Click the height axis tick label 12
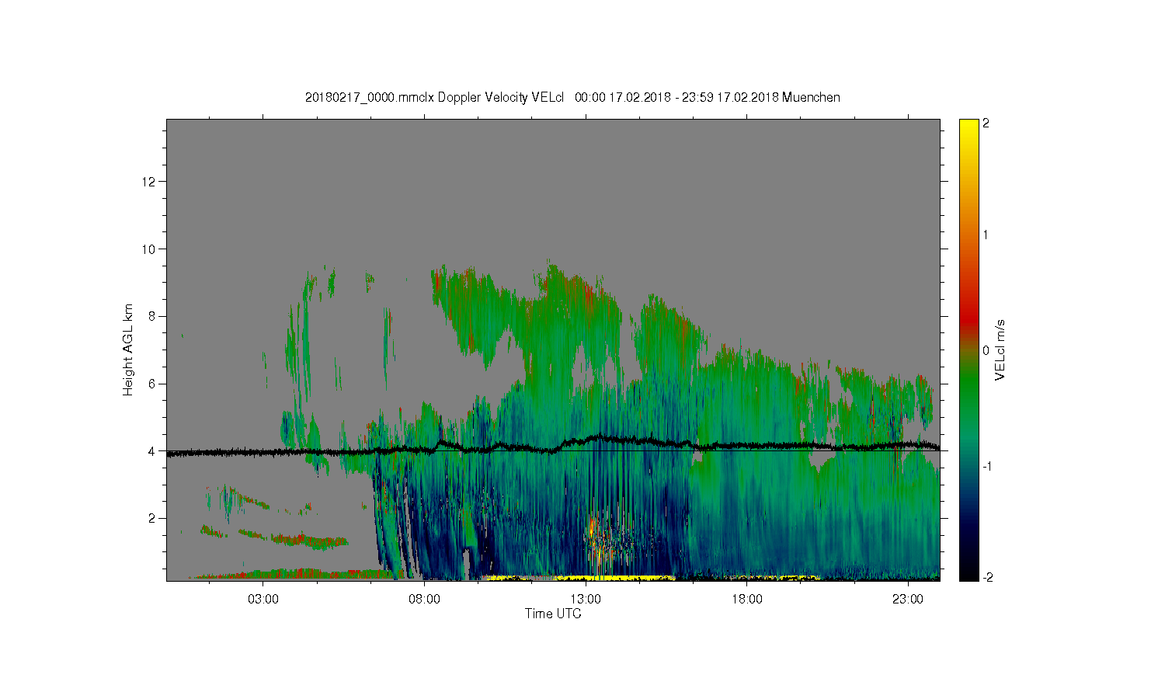Viewport: 1165px width, 699px height. pyautogui.click(x=149, y=182)
